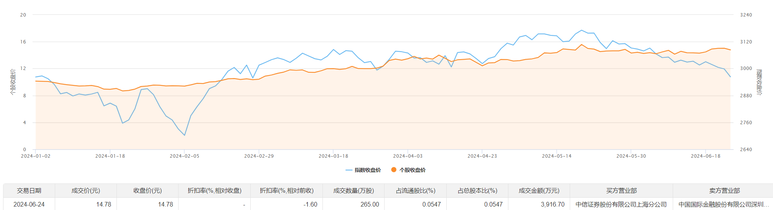Select the 2024-01-02 axis date label
The height and width of the screenshot is (210, 773).
pyautogui.click(x=35, y=156)
